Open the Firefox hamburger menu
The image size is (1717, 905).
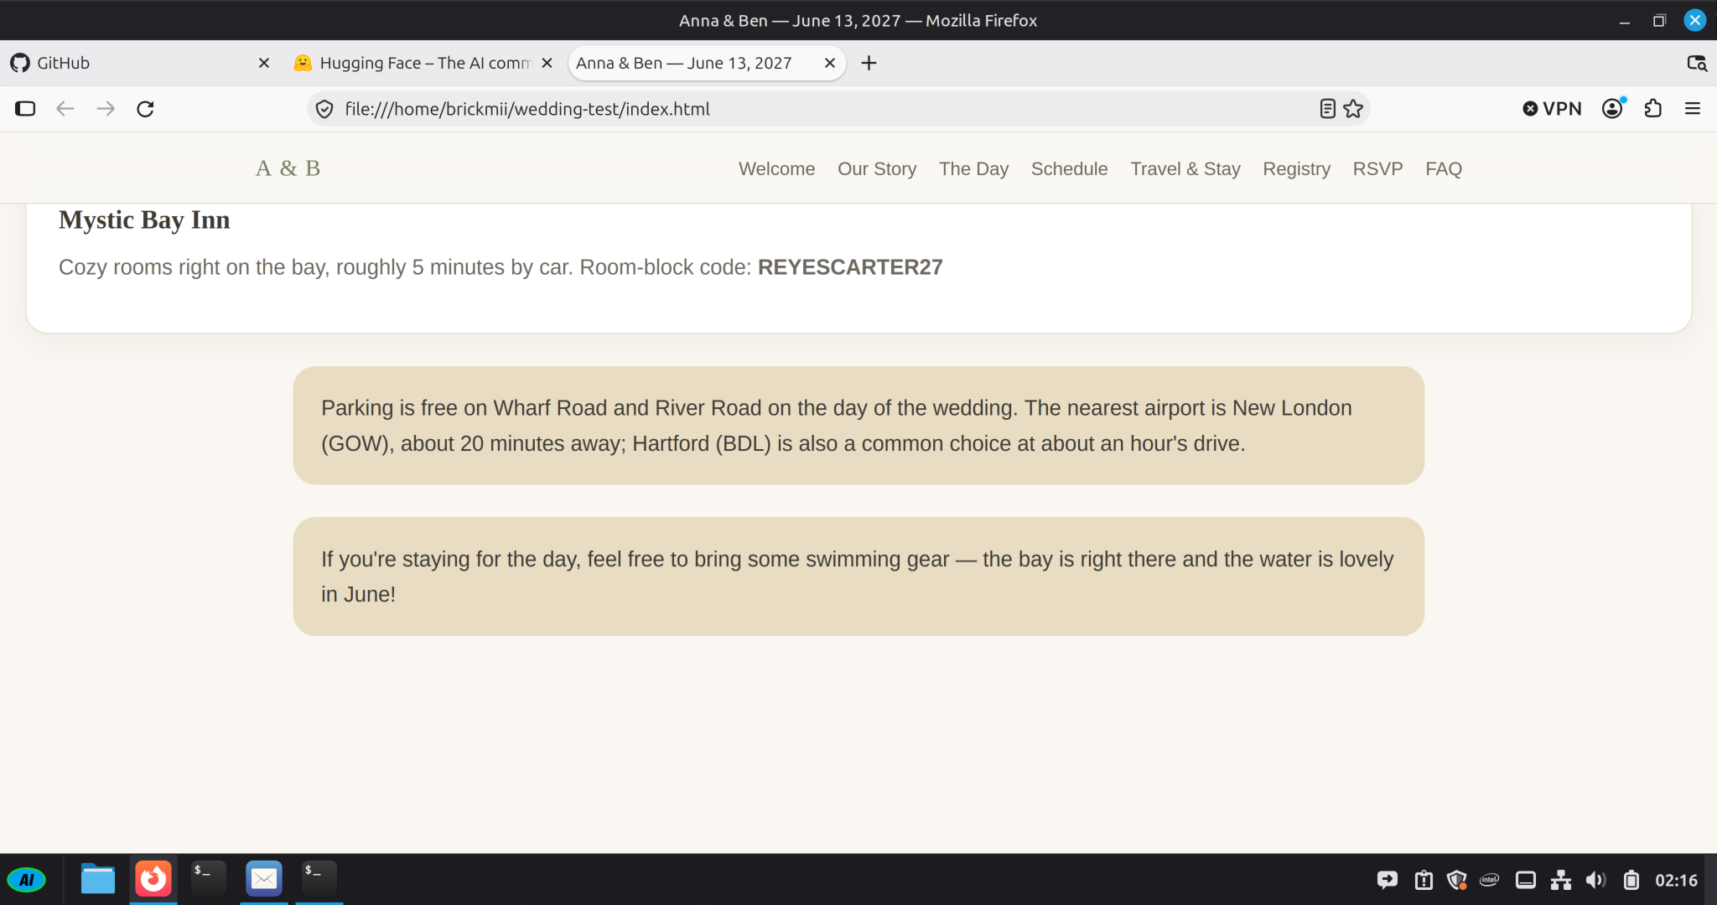click(x=1693, y=109)
